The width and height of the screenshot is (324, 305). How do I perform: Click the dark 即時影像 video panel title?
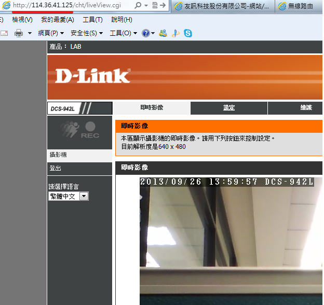(134, 168)
